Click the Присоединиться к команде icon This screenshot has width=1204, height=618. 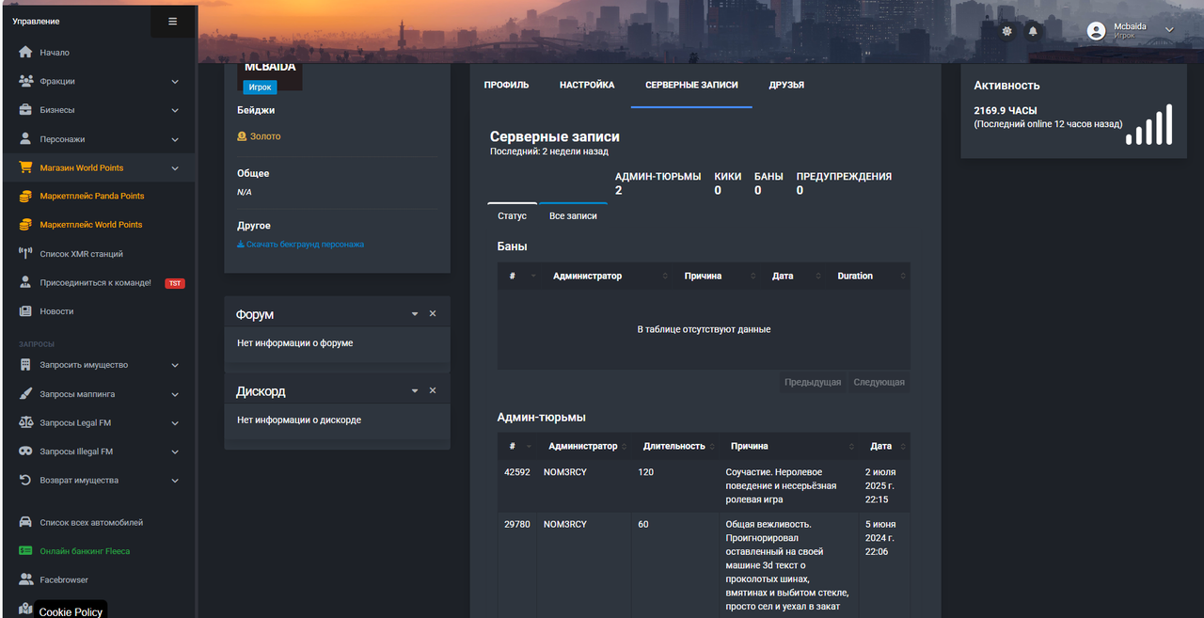coord(25,282)
